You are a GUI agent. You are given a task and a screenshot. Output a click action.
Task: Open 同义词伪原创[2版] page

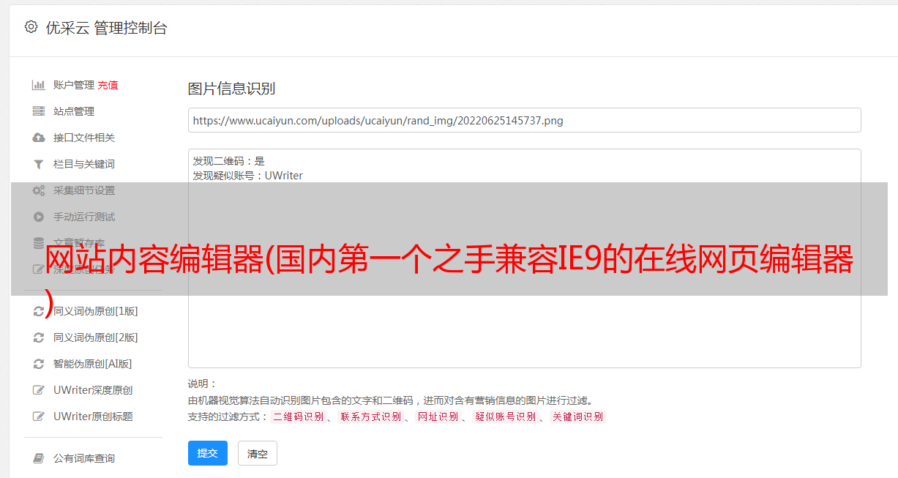point(95,337)
